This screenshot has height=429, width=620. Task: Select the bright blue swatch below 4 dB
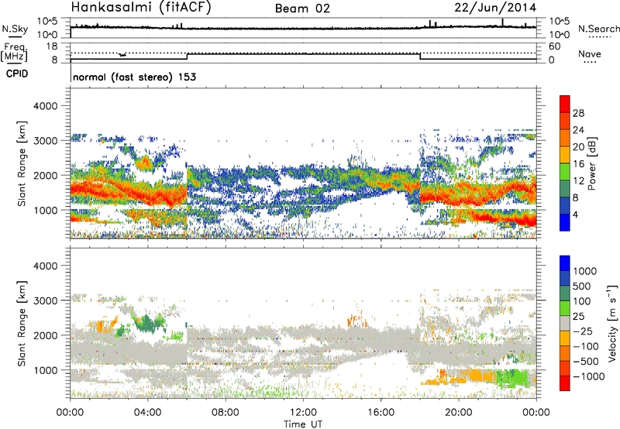565,222
